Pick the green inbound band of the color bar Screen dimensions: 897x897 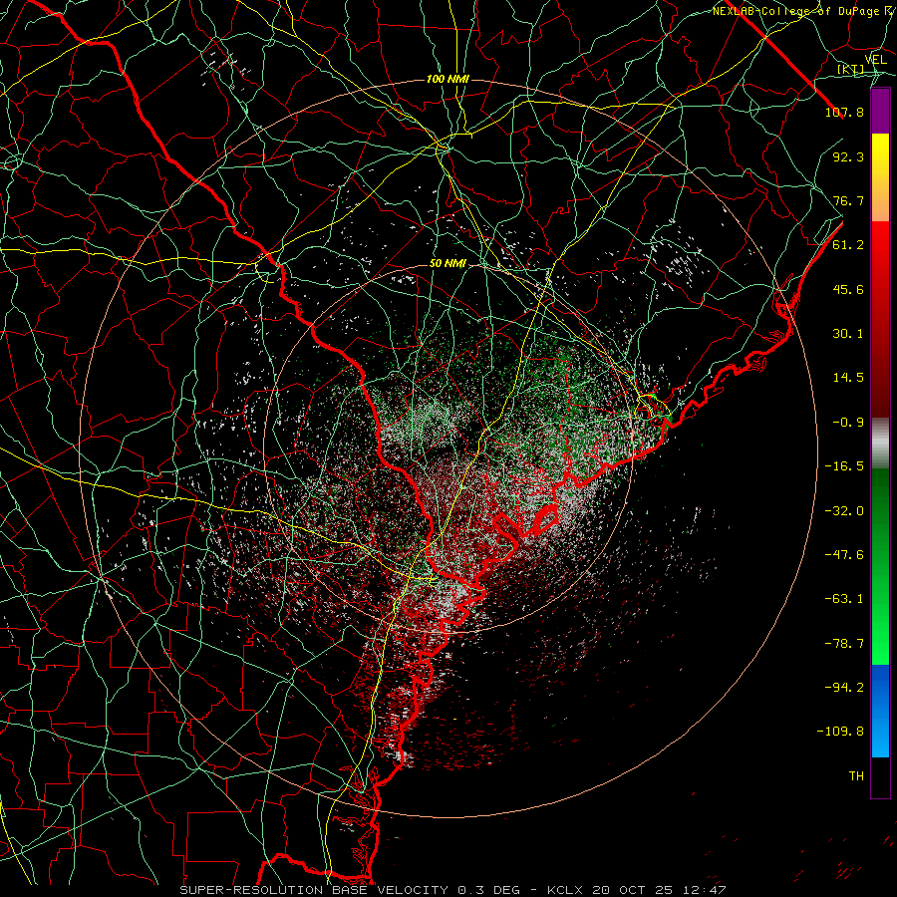pyautogui.click(x=880, y=566)
